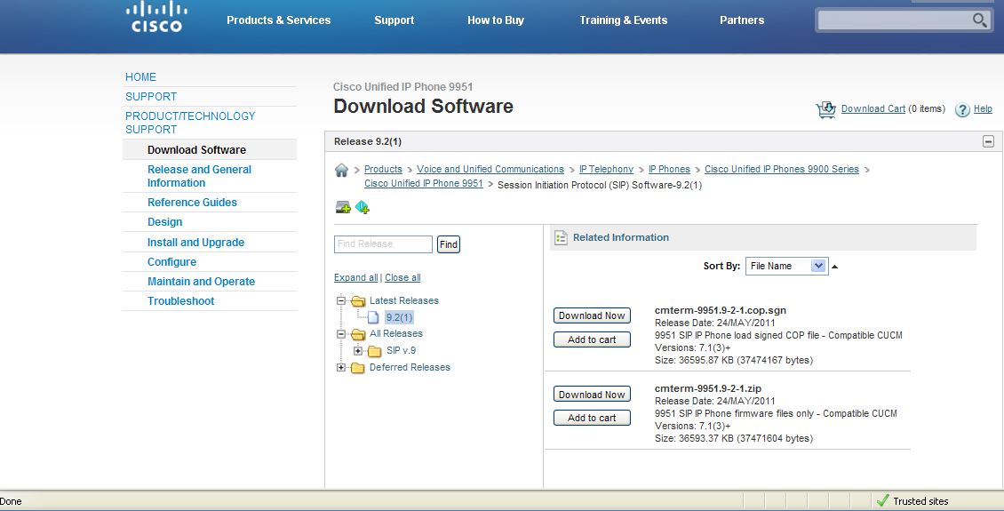Open Install and Upgrade link

tap(196, 243)
